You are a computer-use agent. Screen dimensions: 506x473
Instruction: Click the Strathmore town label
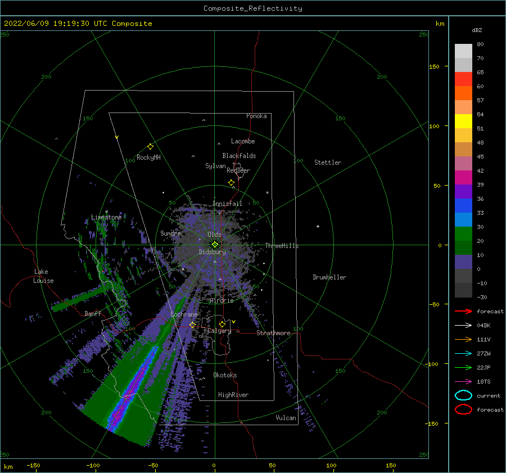click(273, 333)
